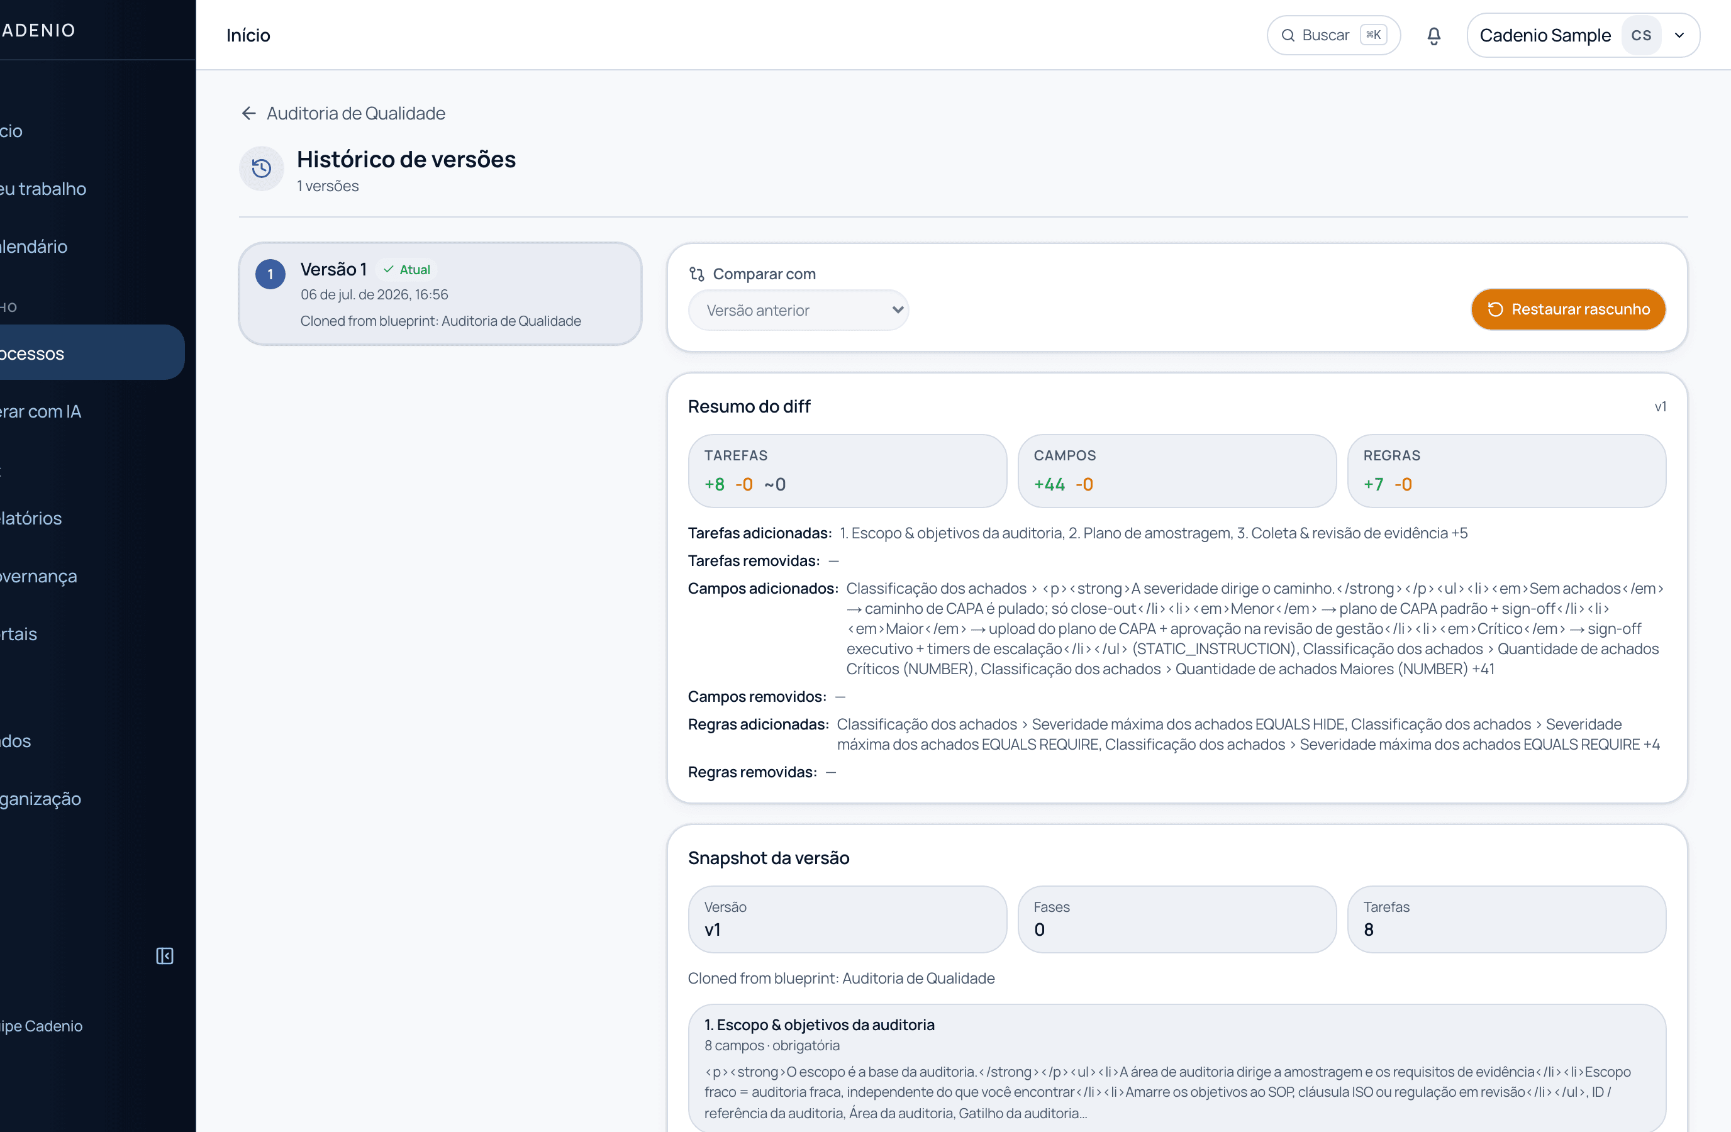Open Governança in the sidebar
1731x1132 pixels.
tap(38, 576)
